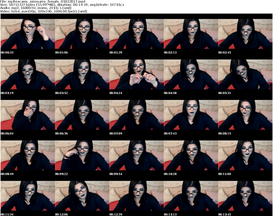Click the Audio mp3 info line
The width and height of the screenshot is (273, 216).
click(36, 8)
